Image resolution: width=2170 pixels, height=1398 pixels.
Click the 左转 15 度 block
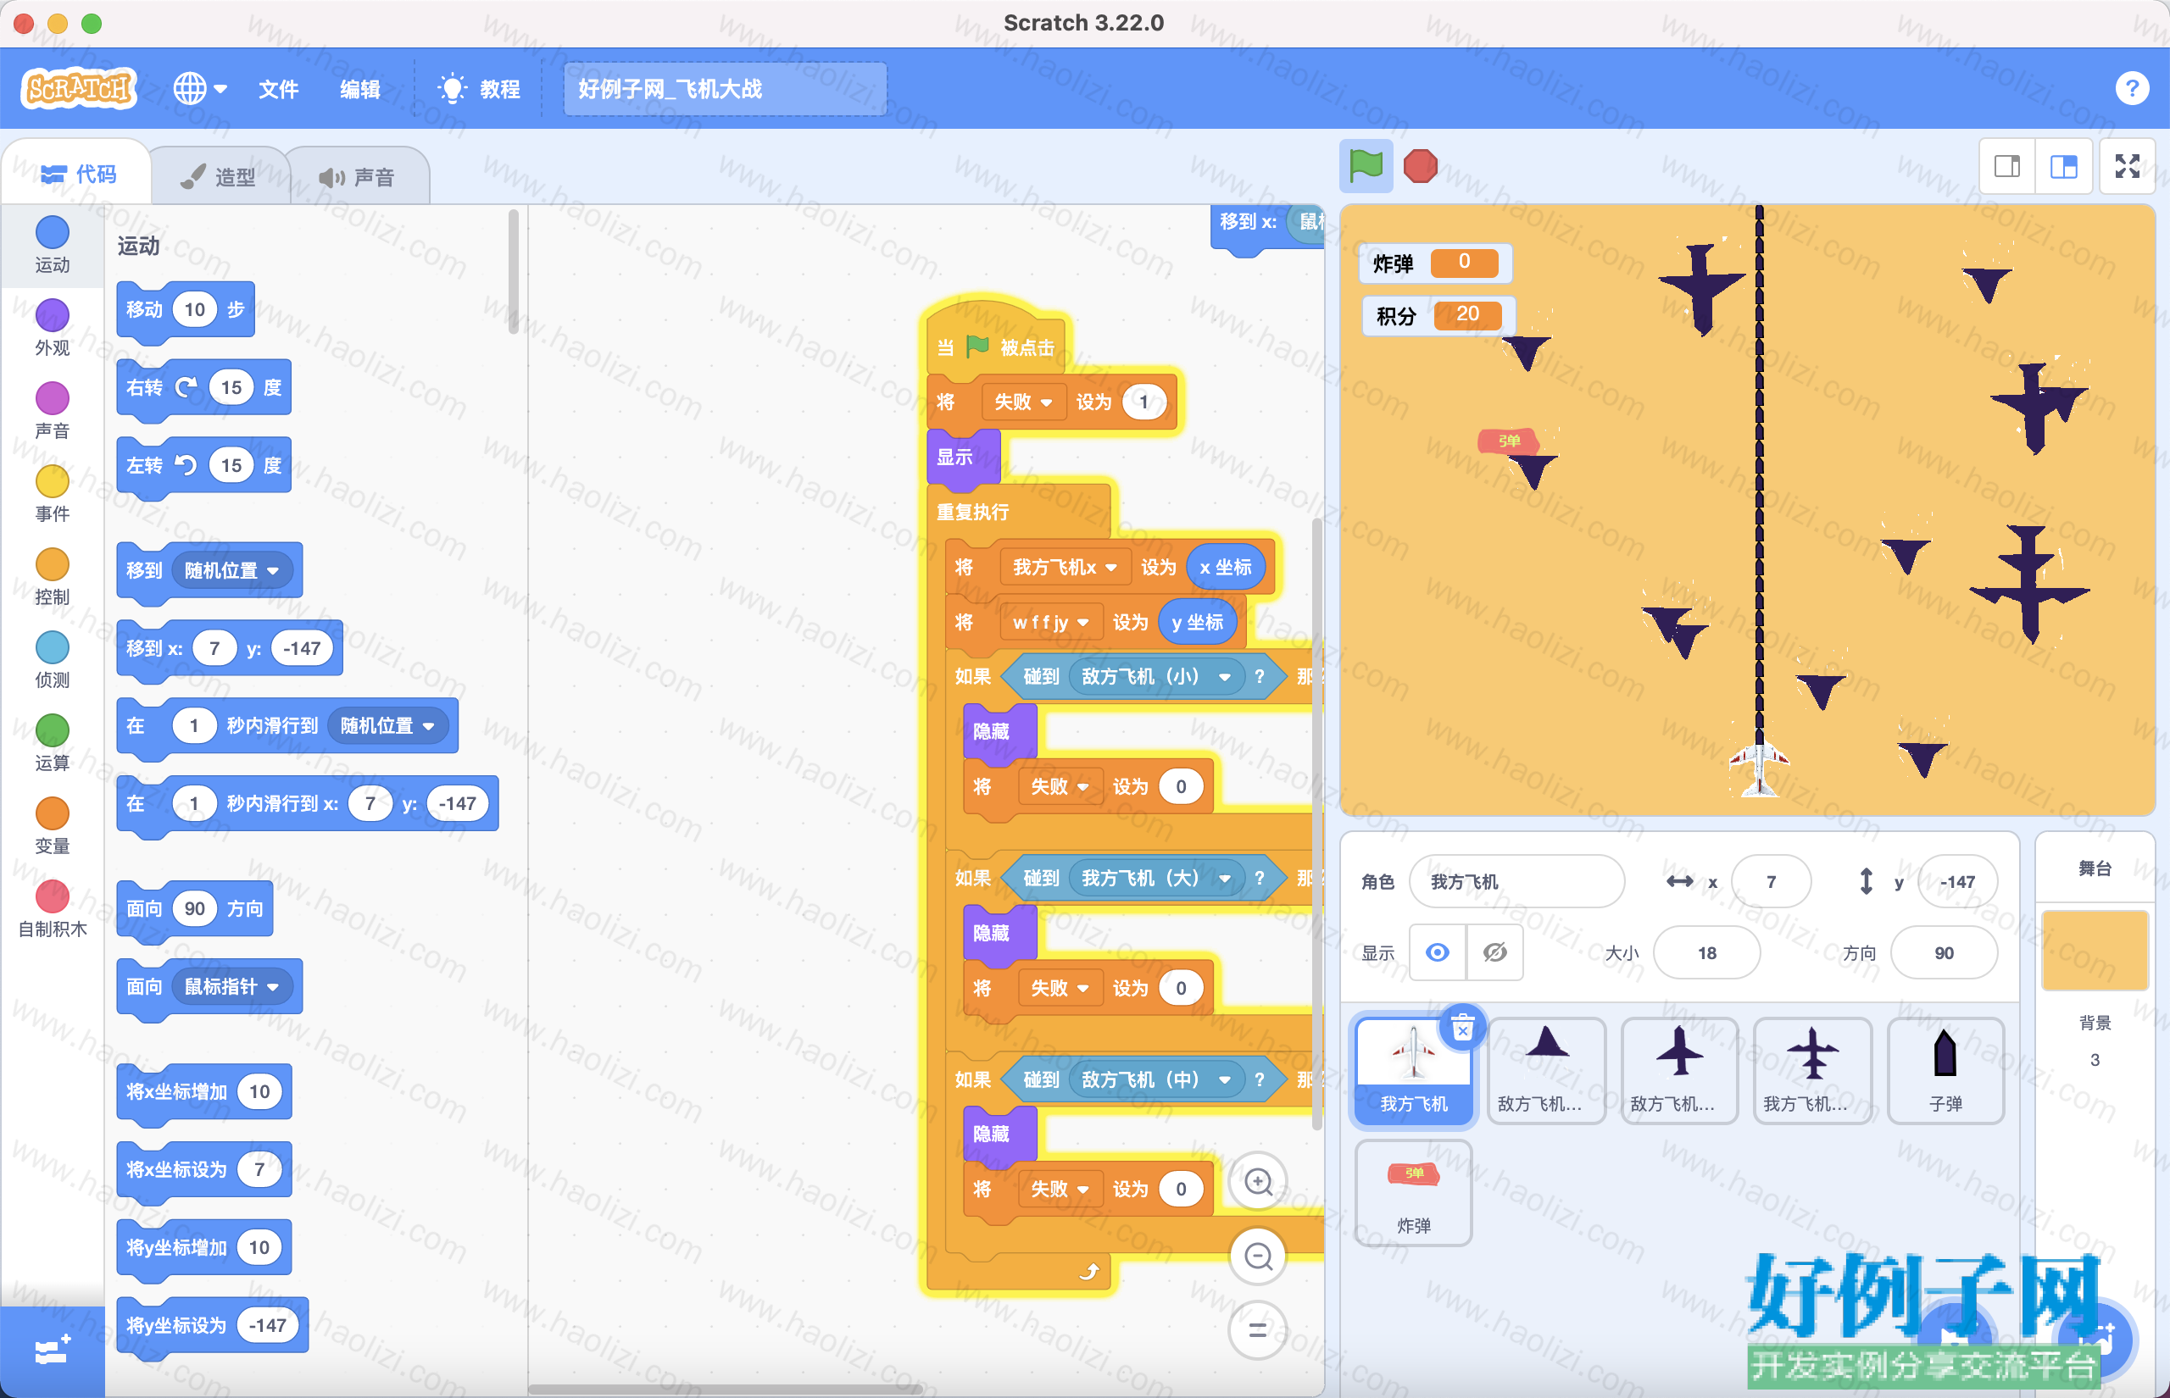coord(203,466)
